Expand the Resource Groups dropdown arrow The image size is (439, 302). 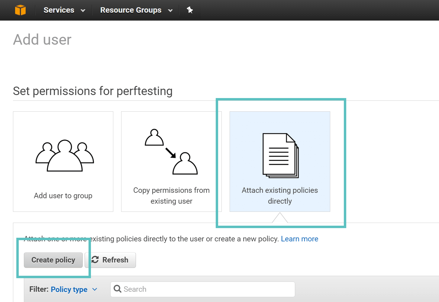[x=171, y=10]
